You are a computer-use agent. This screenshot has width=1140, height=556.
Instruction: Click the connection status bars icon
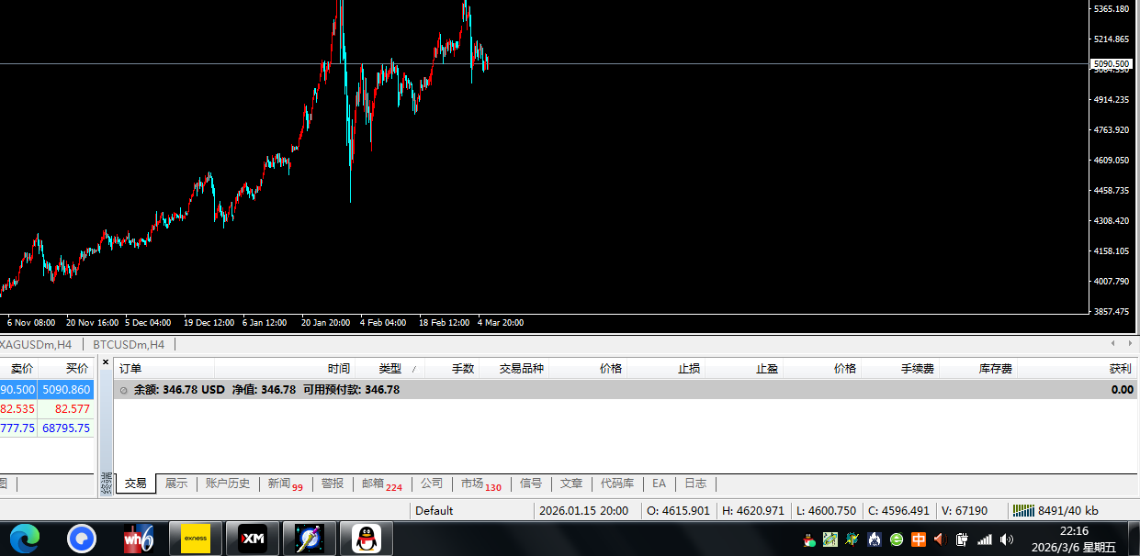[x=1022, y=510]
